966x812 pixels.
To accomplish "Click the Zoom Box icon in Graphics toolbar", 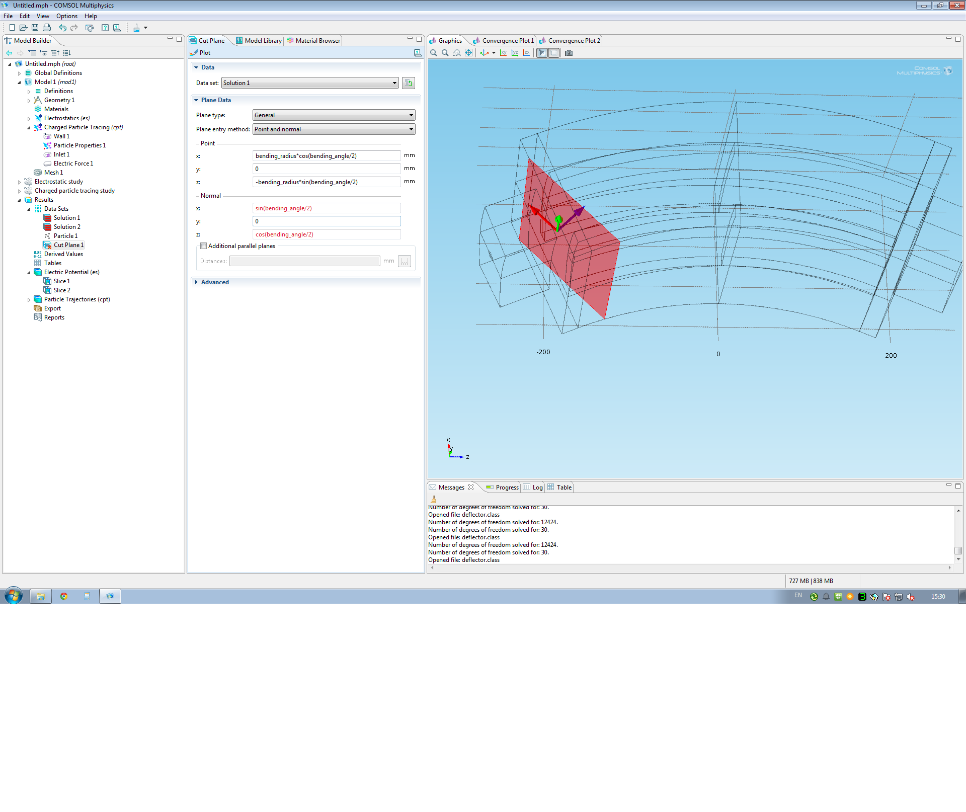I will tap(457, 53).
